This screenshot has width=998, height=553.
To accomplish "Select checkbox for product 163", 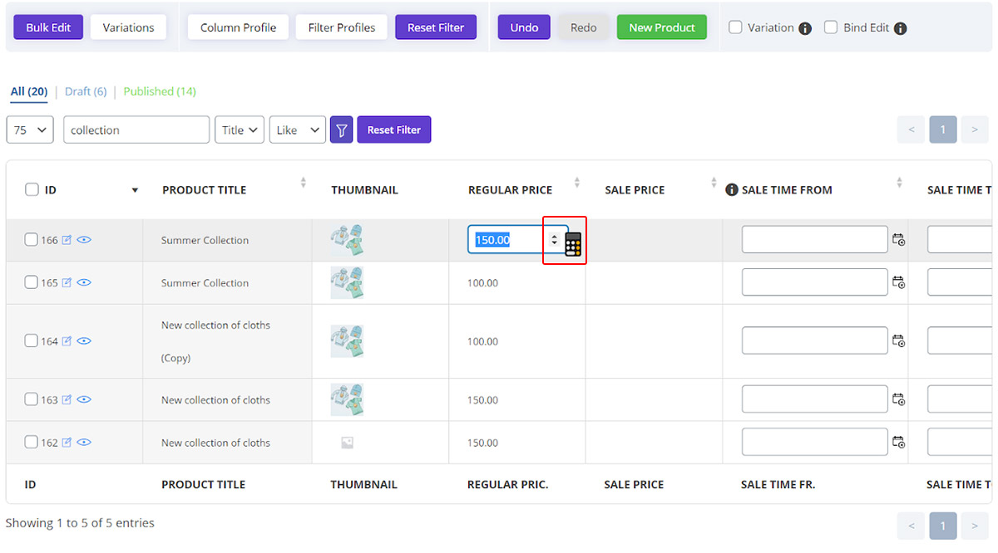I will [x=31, y=399].
